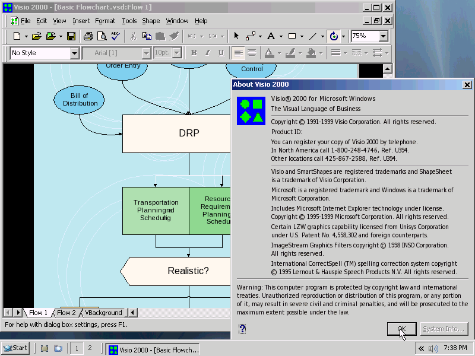Expand the 75% zoom dropdown

click(x=383, y=36)
